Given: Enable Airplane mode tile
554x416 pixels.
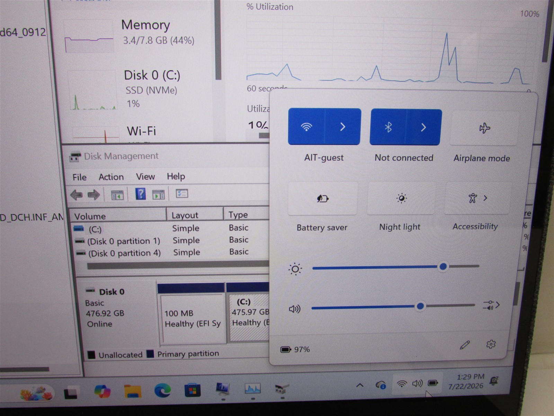Looking at the screenshot, I should pos(484,128).
